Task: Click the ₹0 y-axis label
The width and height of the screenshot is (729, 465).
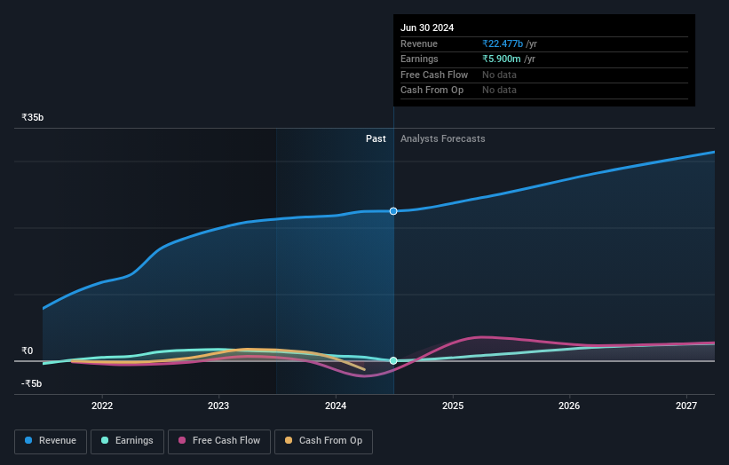Action: (28, 351)
